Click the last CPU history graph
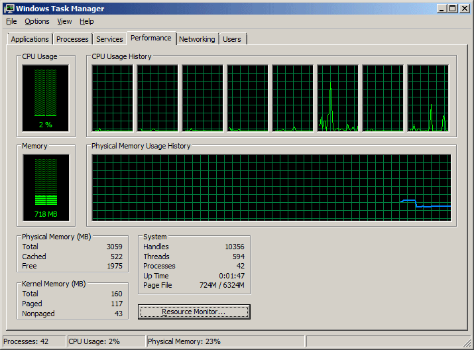Screen dimensions: 474x350 [x=428, y=98]
